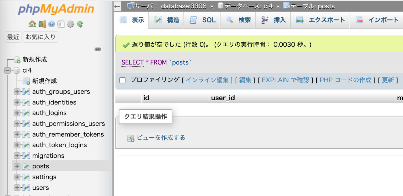Expand the auth_identities table node
Viewport: 403px width, 196px height.
[17, 102]
